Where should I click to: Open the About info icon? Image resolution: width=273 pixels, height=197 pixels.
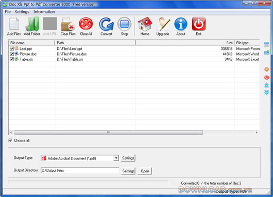[181, 24]
